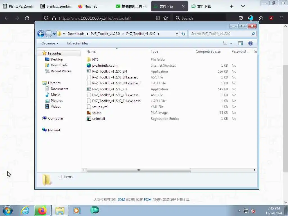Screen dimensions: 288x216
Task: Click Downloads in the address breadcrumb
Action: (76, 34)
